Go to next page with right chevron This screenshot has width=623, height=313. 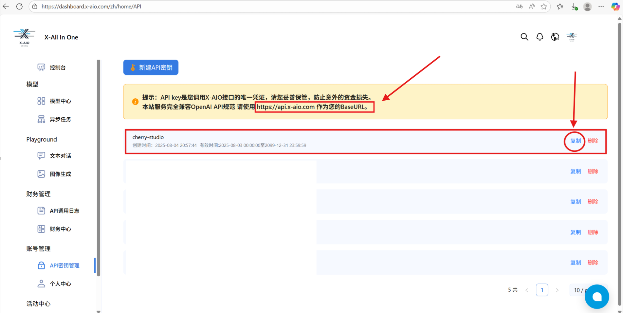(x=557, y=290)
